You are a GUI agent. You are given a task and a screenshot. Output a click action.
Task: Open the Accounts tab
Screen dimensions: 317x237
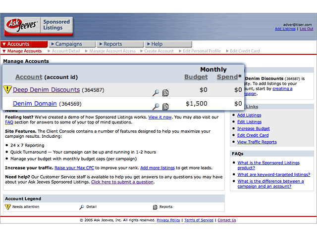(x=24, y=44)
